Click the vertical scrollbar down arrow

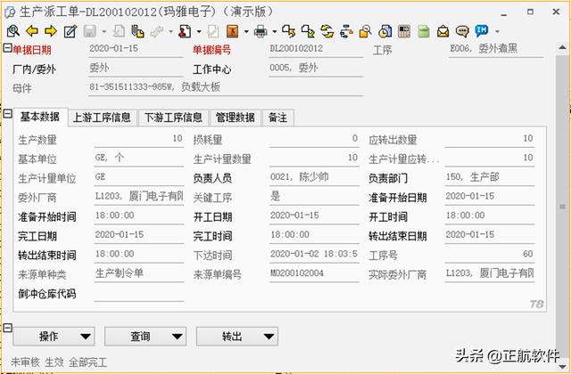click(562, 366)
